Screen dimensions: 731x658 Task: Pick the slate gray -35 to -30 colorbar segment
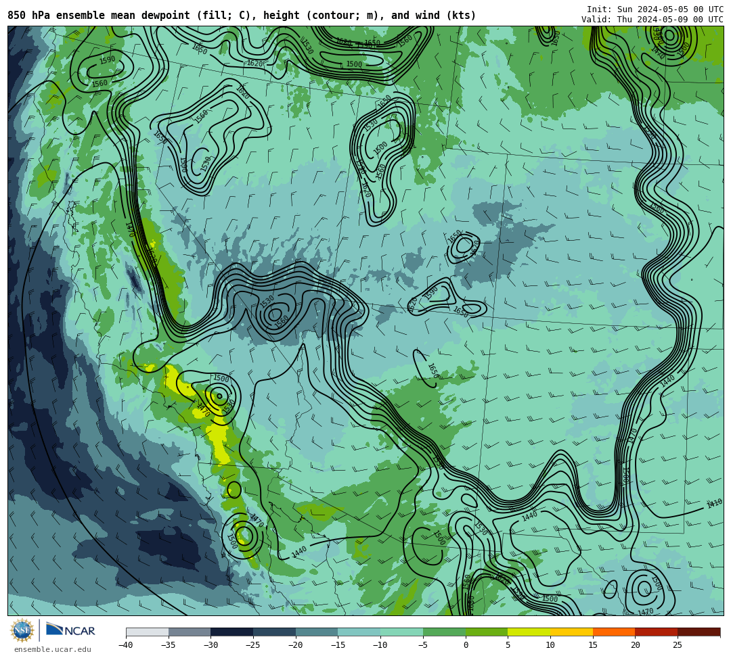190,632
